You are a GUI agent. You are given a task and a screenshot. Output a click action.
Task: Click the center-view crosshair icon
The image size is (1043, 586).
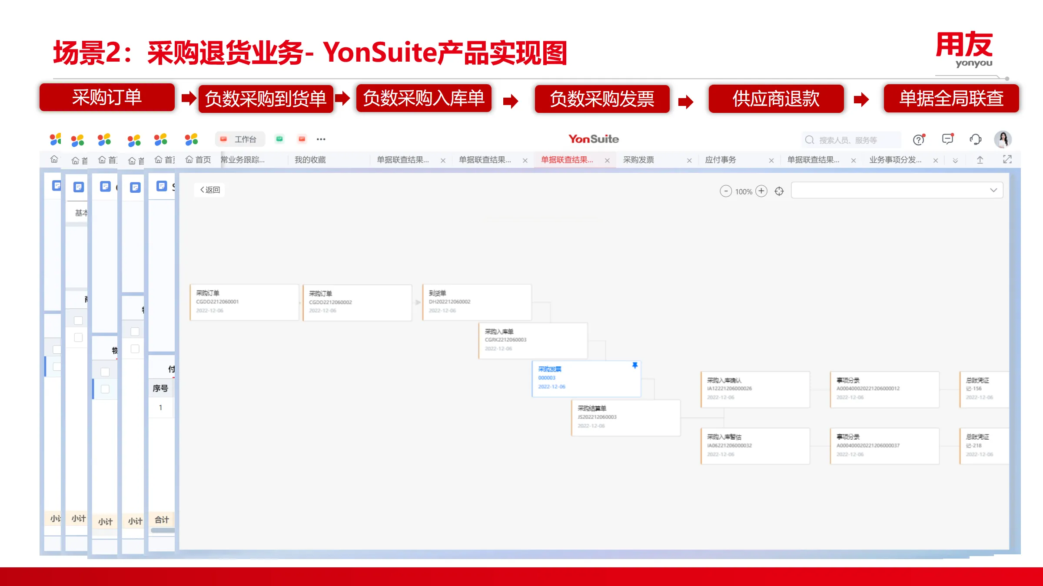point(779,191)
